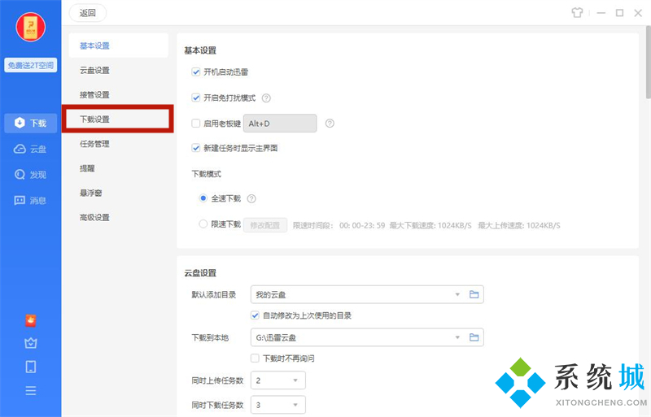Select 限速下载 radio button
Viewport: 651px width, 417px height.
click(203, 224)
